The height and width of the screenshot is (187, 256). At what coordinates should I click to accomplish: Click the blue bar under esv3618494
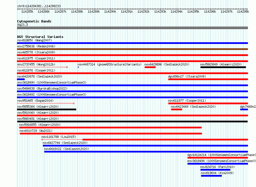click(218, 164)
